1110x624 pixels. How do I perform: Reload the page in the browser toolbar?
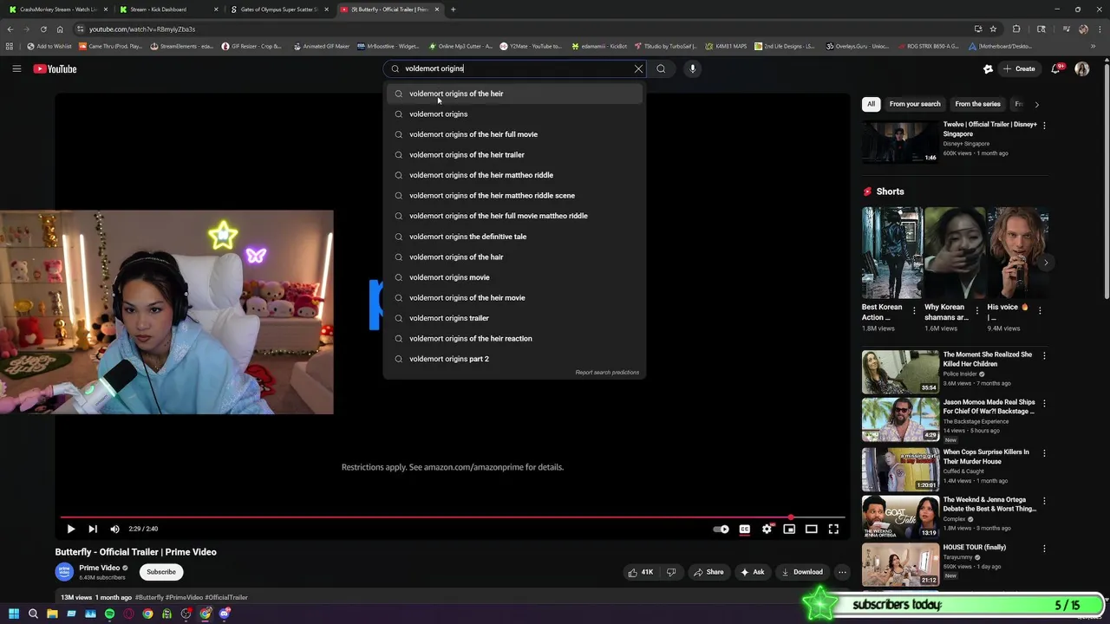43,29
